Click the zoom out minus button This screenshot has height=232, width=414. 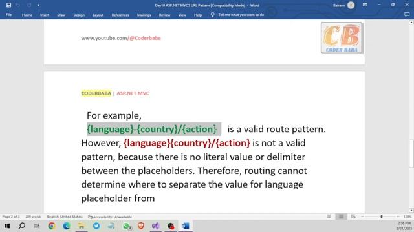(x=362, y=217)
